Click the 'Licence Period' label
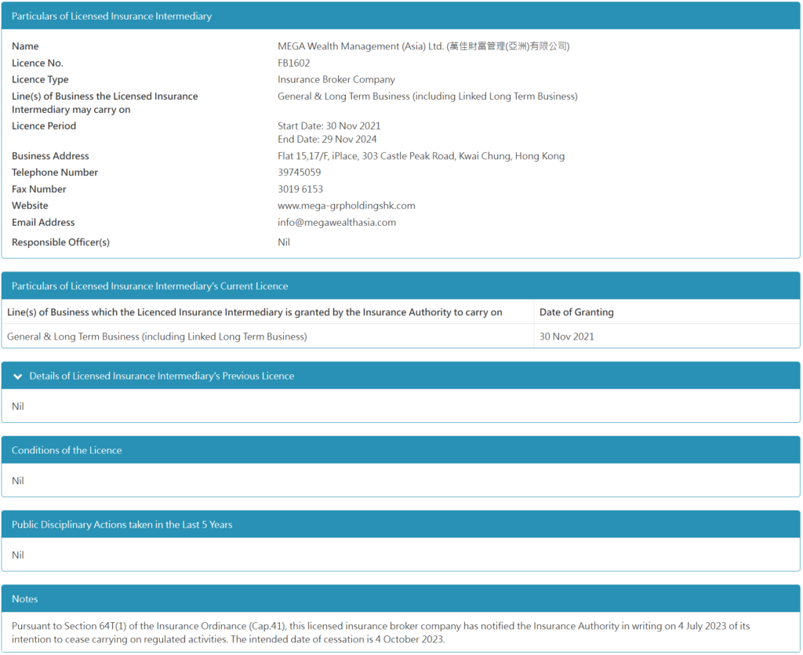The image size is (803, 655). pos(44,126)
